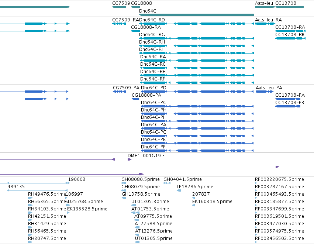Click the LP18286.5prime EST label
Screen dimensions: 314x244
tap(195, 187)
